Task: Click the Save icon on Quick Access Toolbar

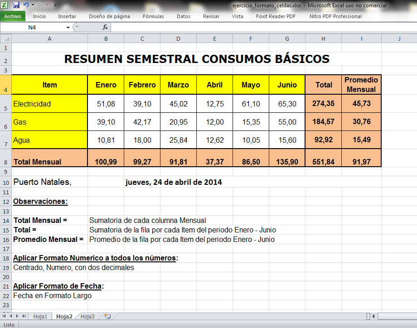Action: coord(16,5)
